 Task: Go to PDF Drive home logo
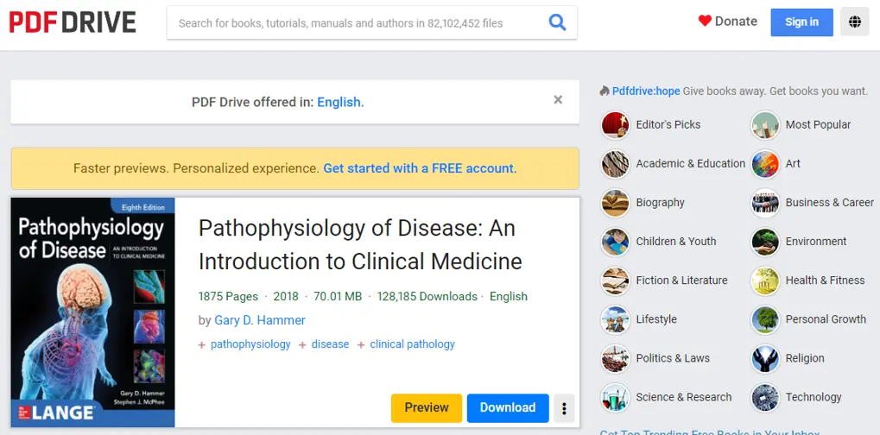pos(73,22)
